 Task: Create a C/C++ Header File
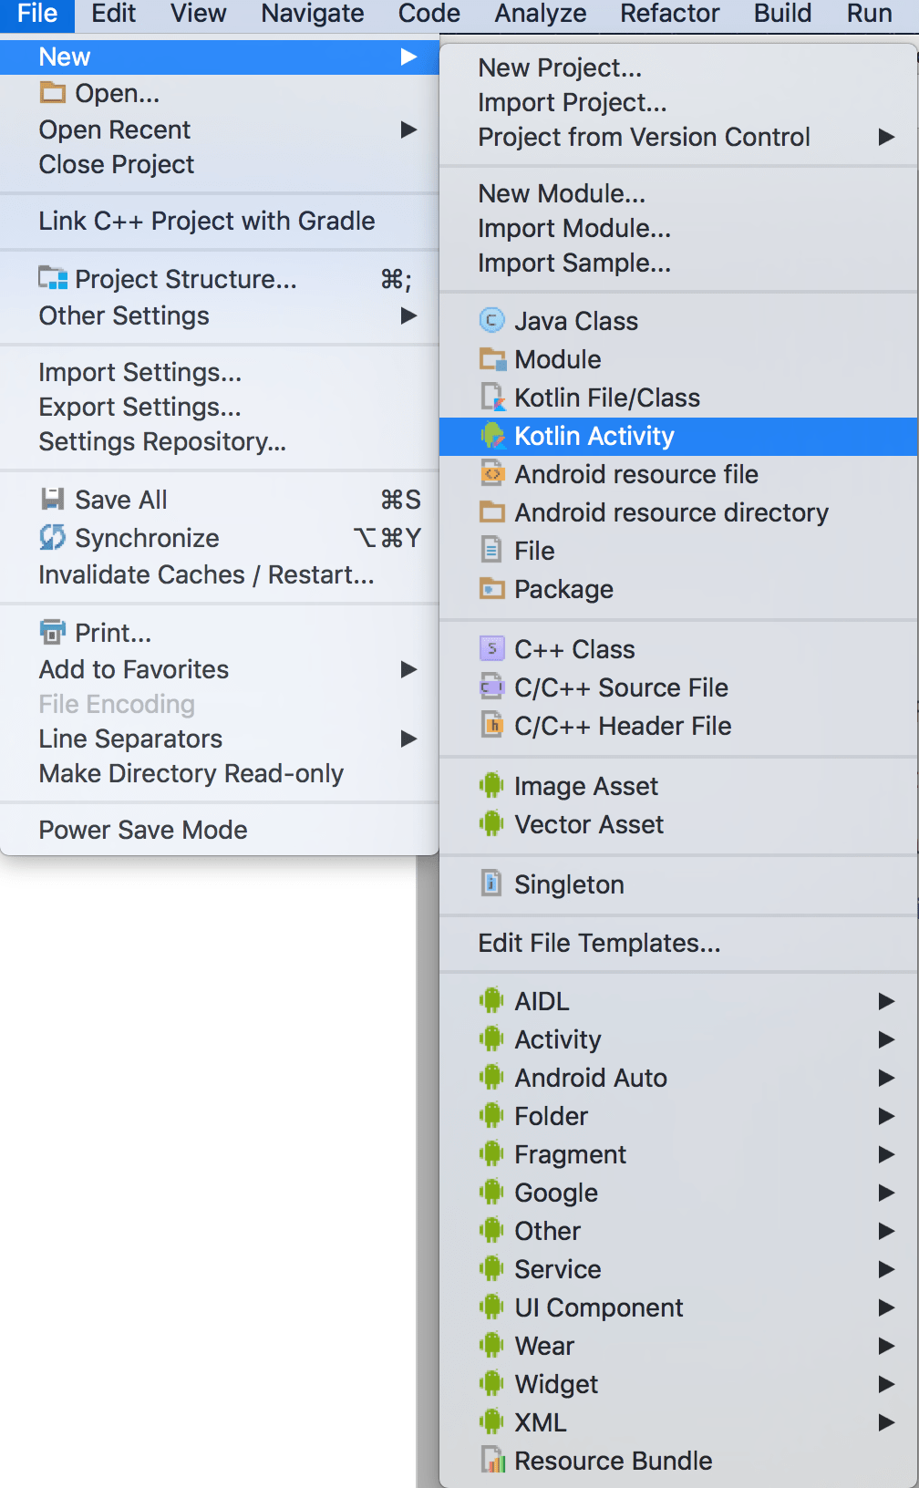pyautogui.click(x=623, y=726)
